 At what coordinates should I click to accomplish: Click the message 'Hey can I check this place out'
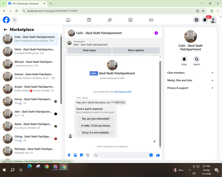point(100,102)
